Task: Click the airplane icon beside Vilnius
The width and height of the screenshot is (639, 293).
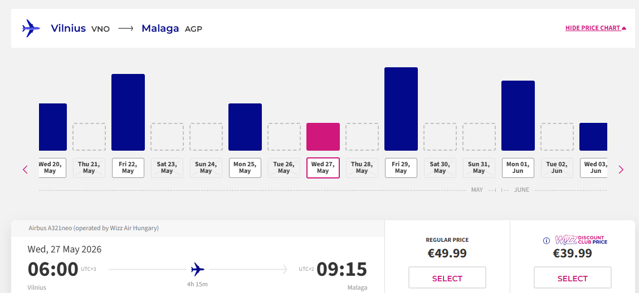Action: pyautogui.click(x=31, y=28)
